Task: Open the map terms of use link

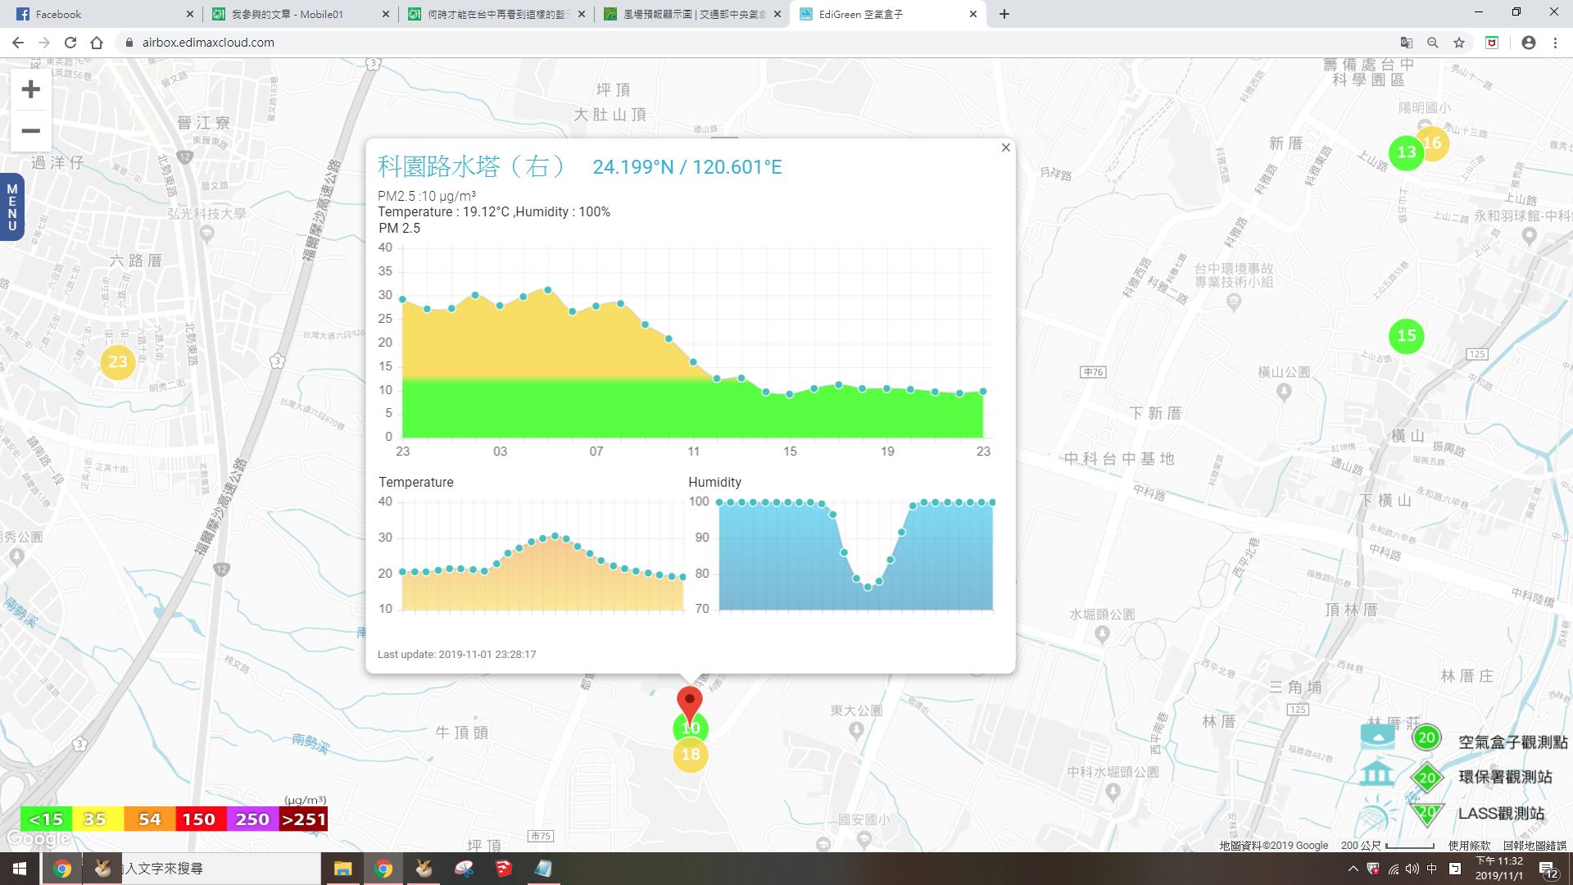Action: (1470, 846)
